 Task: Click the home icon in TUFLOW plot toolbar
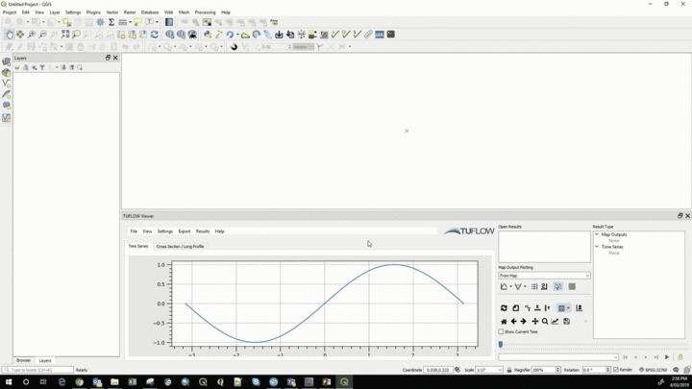[x=504, y=322]
